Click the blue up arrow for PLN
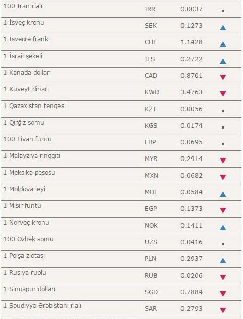 [223, 260]
